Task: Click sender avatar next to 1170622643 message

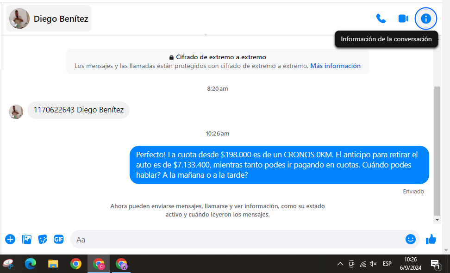Action: (x=16, y=112)
